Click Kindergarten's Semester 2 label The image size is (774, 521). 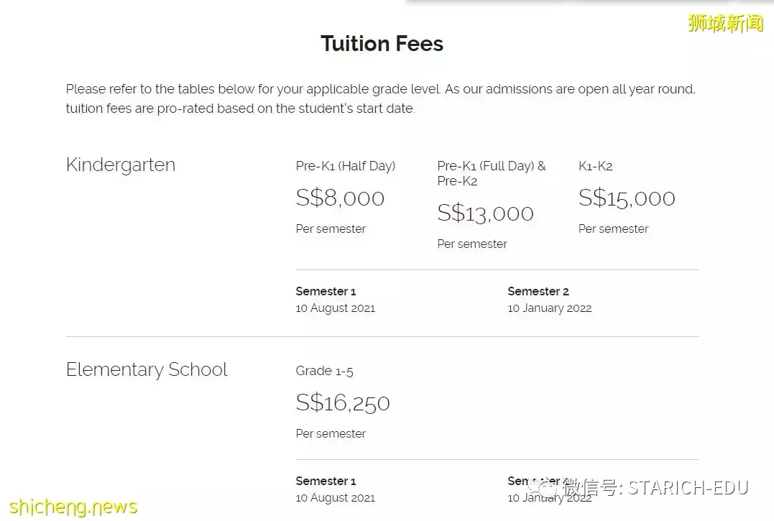point(538,291)
